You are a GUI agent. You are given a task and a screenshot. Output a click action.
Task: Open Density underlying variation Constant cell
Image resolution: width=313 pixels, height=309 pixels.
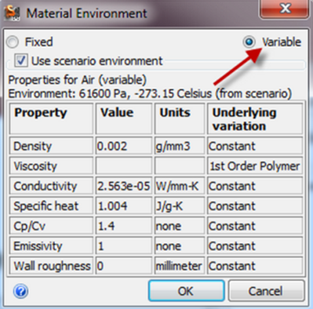coord(255,146)
